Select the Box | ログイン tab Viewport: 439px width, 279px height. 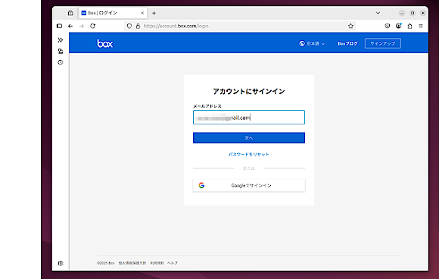[113, 13]
